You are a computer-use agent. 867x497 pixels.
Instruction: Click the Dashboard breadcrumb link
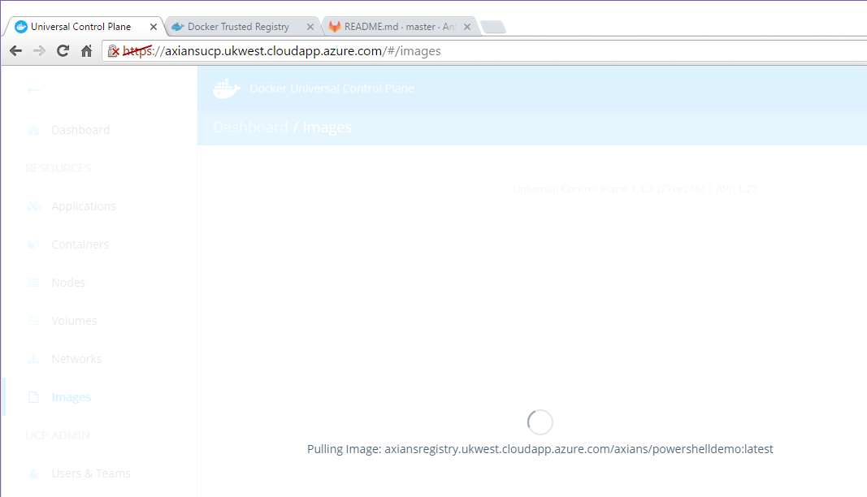click(250, 127)
